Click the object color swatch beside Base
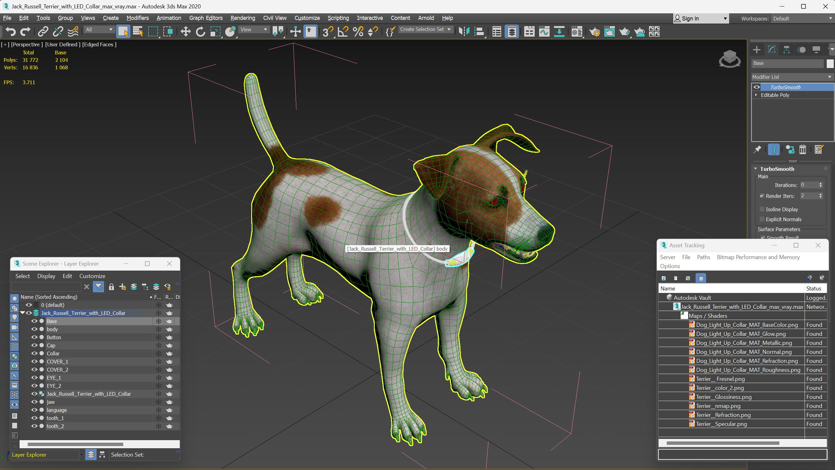Image resolution: width=835 pixels, height=470 pixels. click(x=830, y=63)
